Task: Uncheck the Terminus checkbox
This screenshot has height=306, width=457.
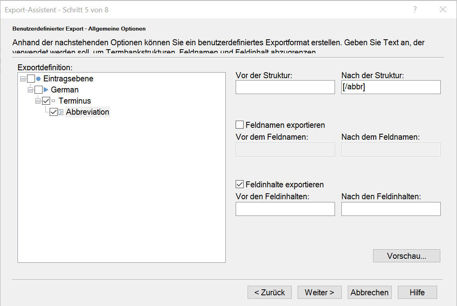Action: pos(46,101)
